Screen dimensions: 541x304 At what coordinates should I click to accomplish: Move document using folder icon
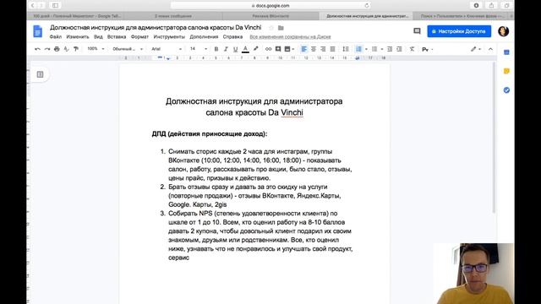[281, 28]
